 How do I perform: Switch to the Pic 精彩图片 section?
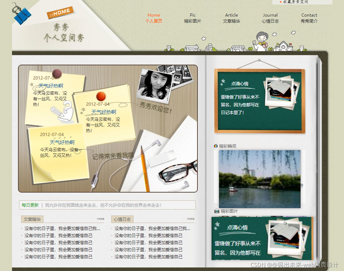point(192,18)
